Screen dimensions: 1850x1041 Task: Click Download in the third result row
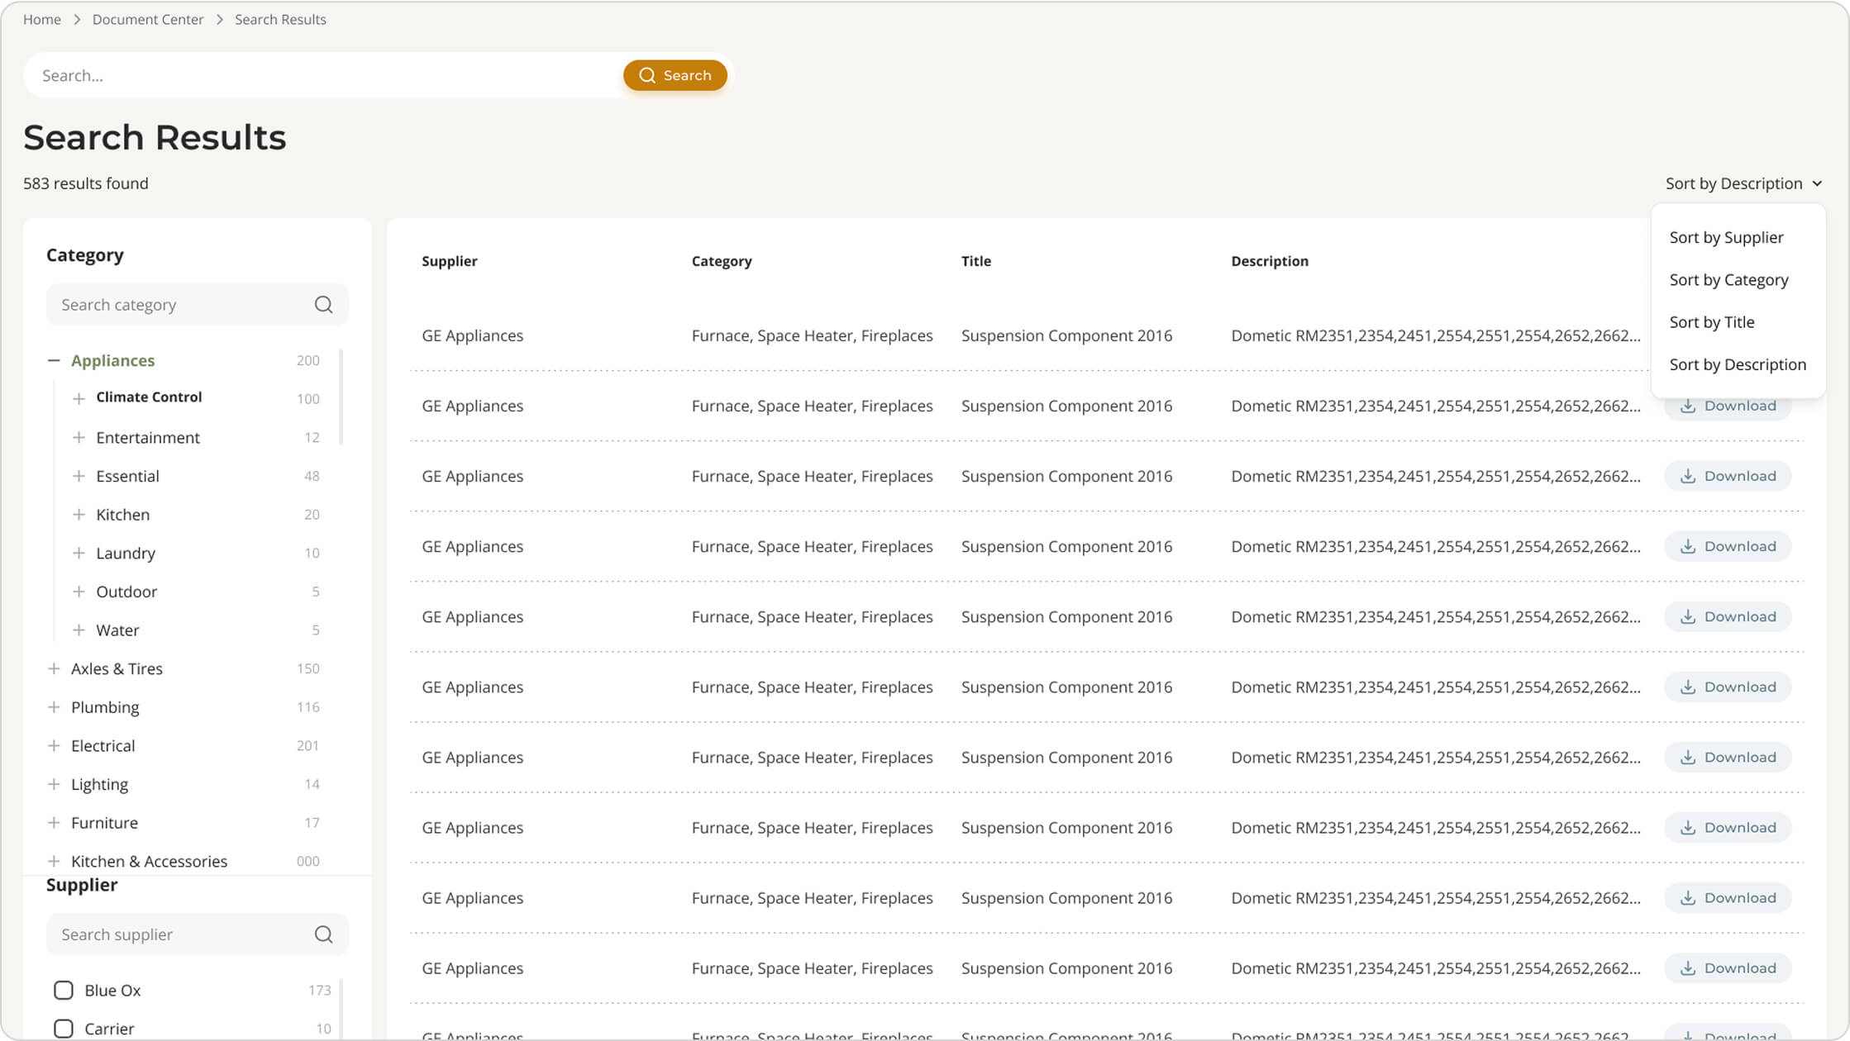[x=1728, y=476]
